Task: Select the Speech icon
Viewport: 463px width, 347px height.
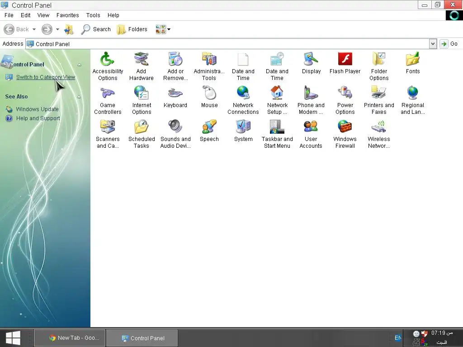Action: pyautogui.click(x=209, y=131)
